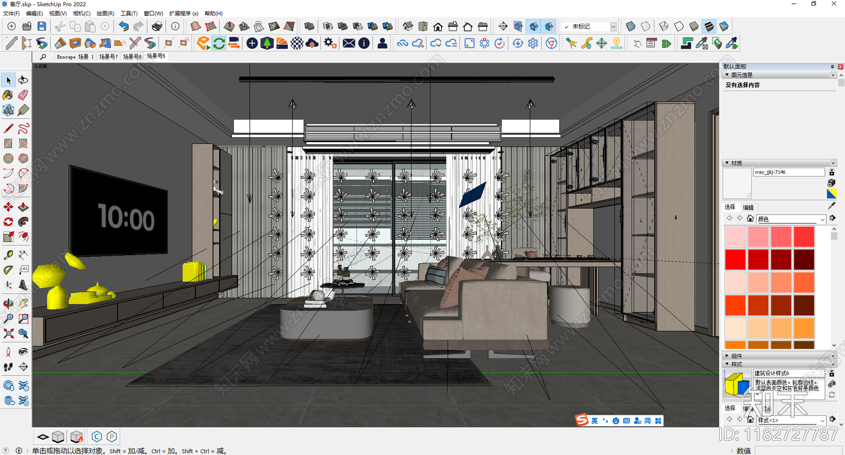Open the 扩展程序 (x) menu

pyautogui.click(x=183, y=13)
